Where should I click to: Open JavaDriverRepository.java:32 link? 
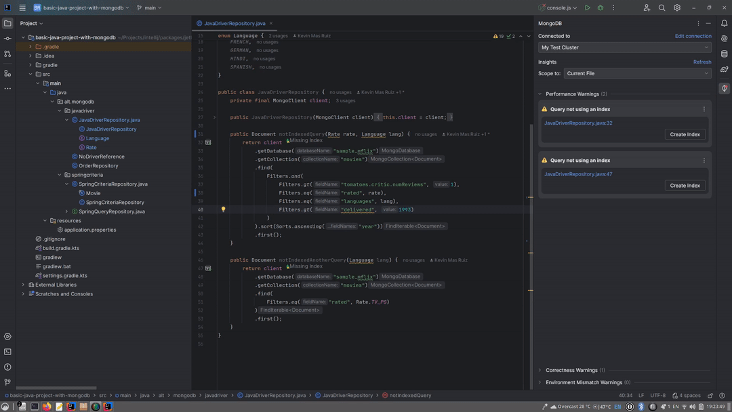578,123
